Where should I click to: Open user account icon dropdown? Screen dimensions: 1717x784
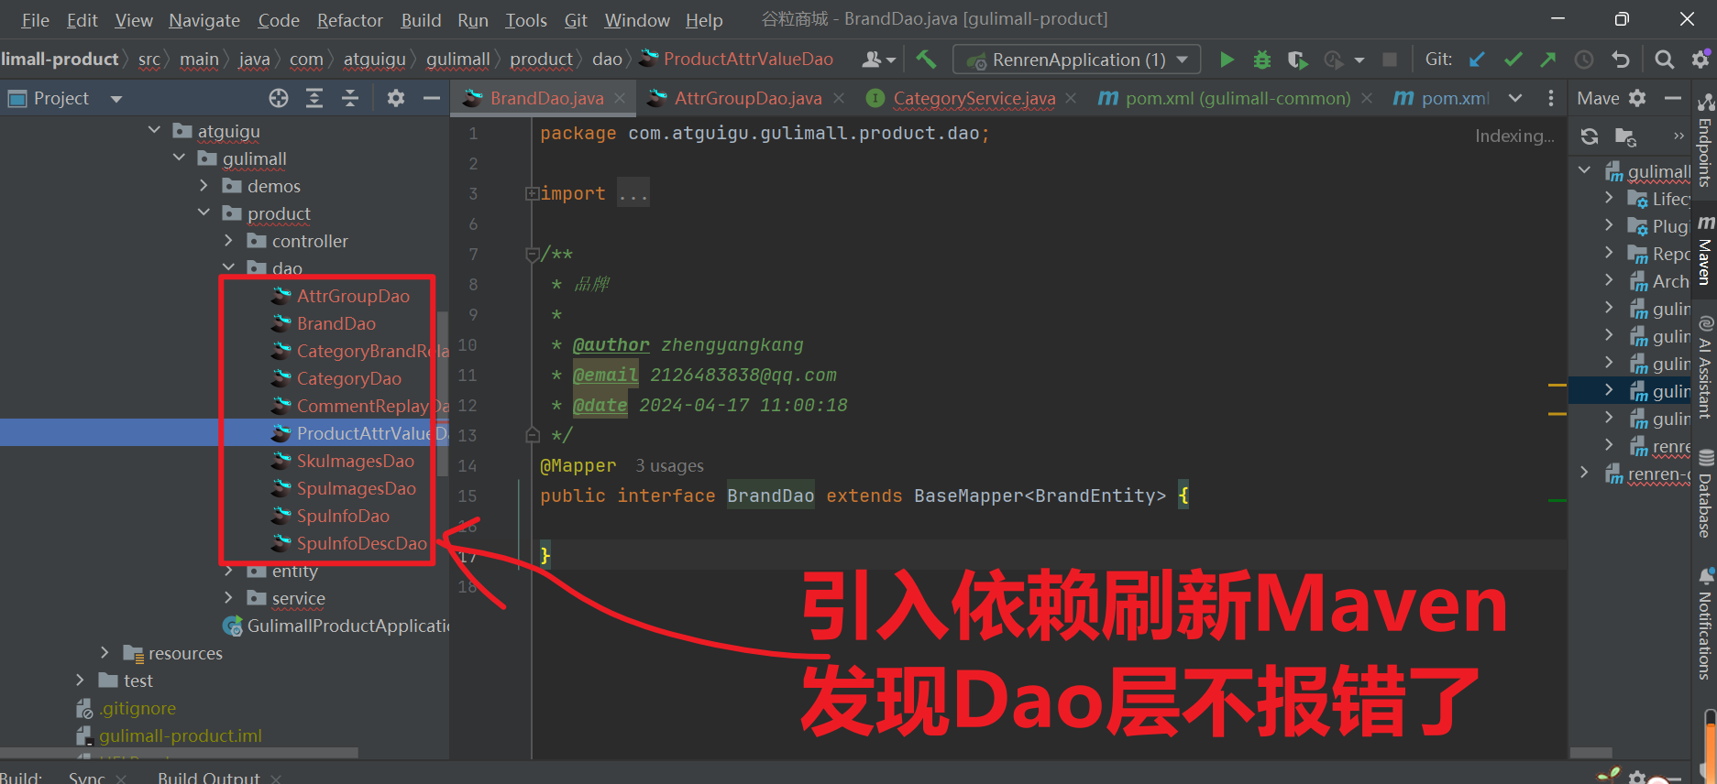(878, 60)
